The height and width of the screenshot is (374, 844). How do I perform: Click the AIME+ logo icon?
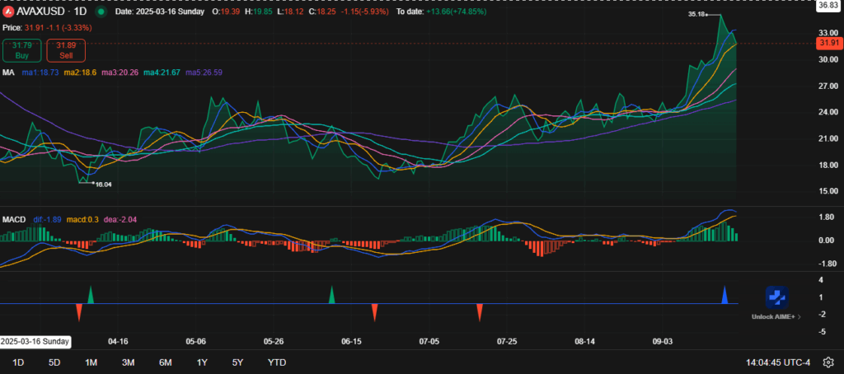coord(777,297)
